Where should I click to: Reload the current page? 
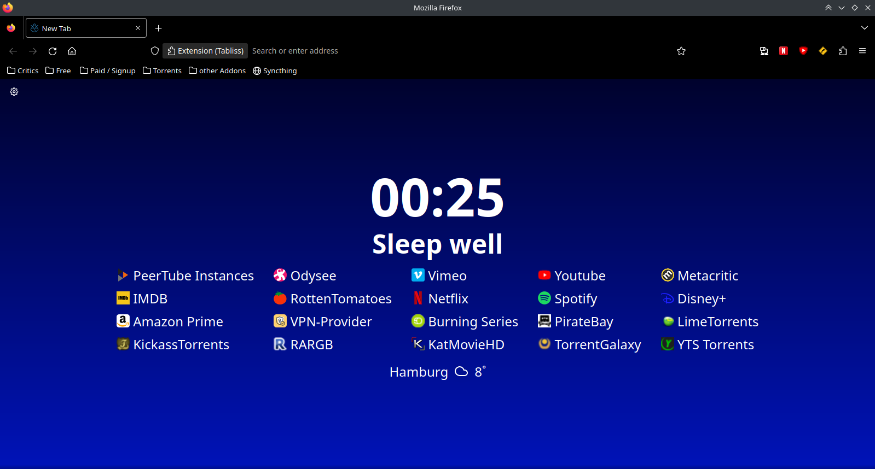(53, 51)
